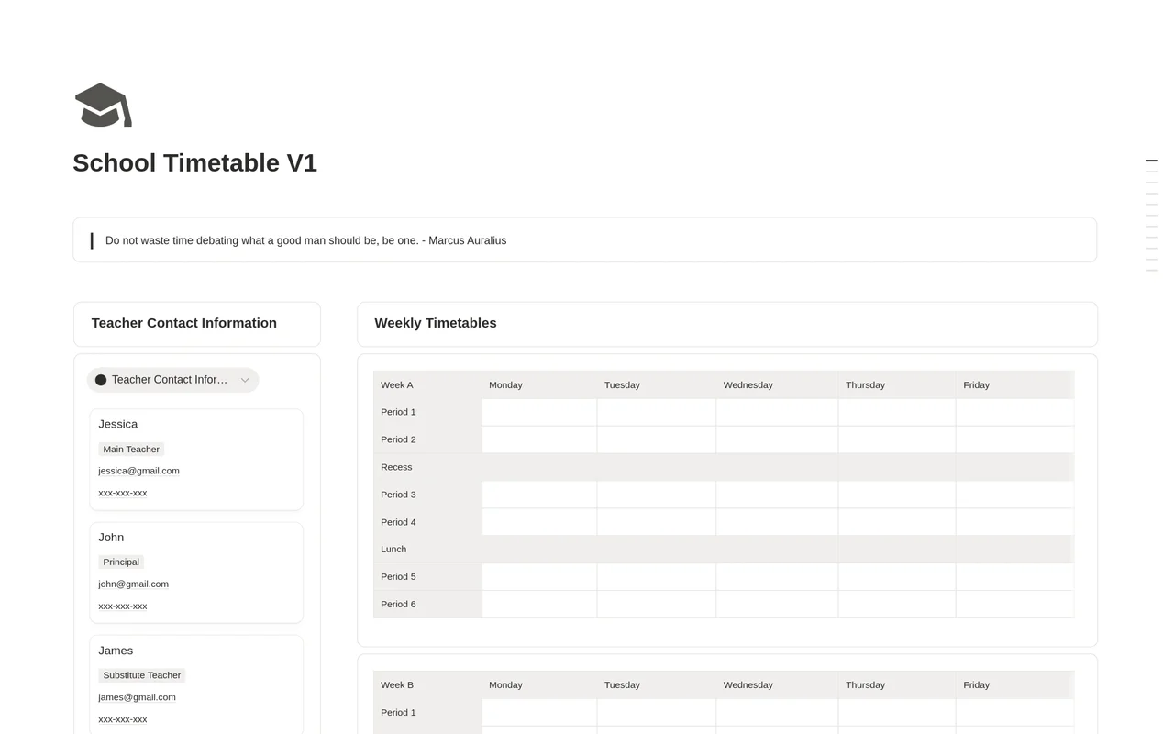
Task: Click Week A Period 2 Wednesday empty cell
Action: tap(777, 439)
